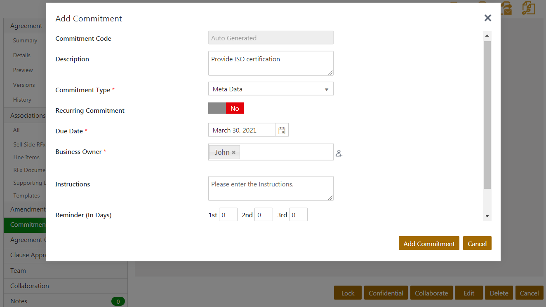Close the Add Commitment dialog with X
Screen dimensions: 546x307
(487, 18)
